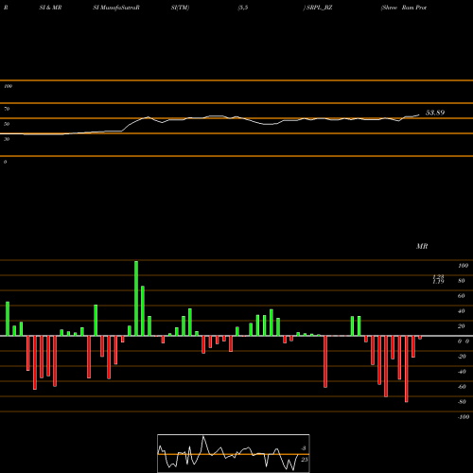Click the tallest green bar reaching 100
This screenshot has width=473, height=473.
pos(136,298)
